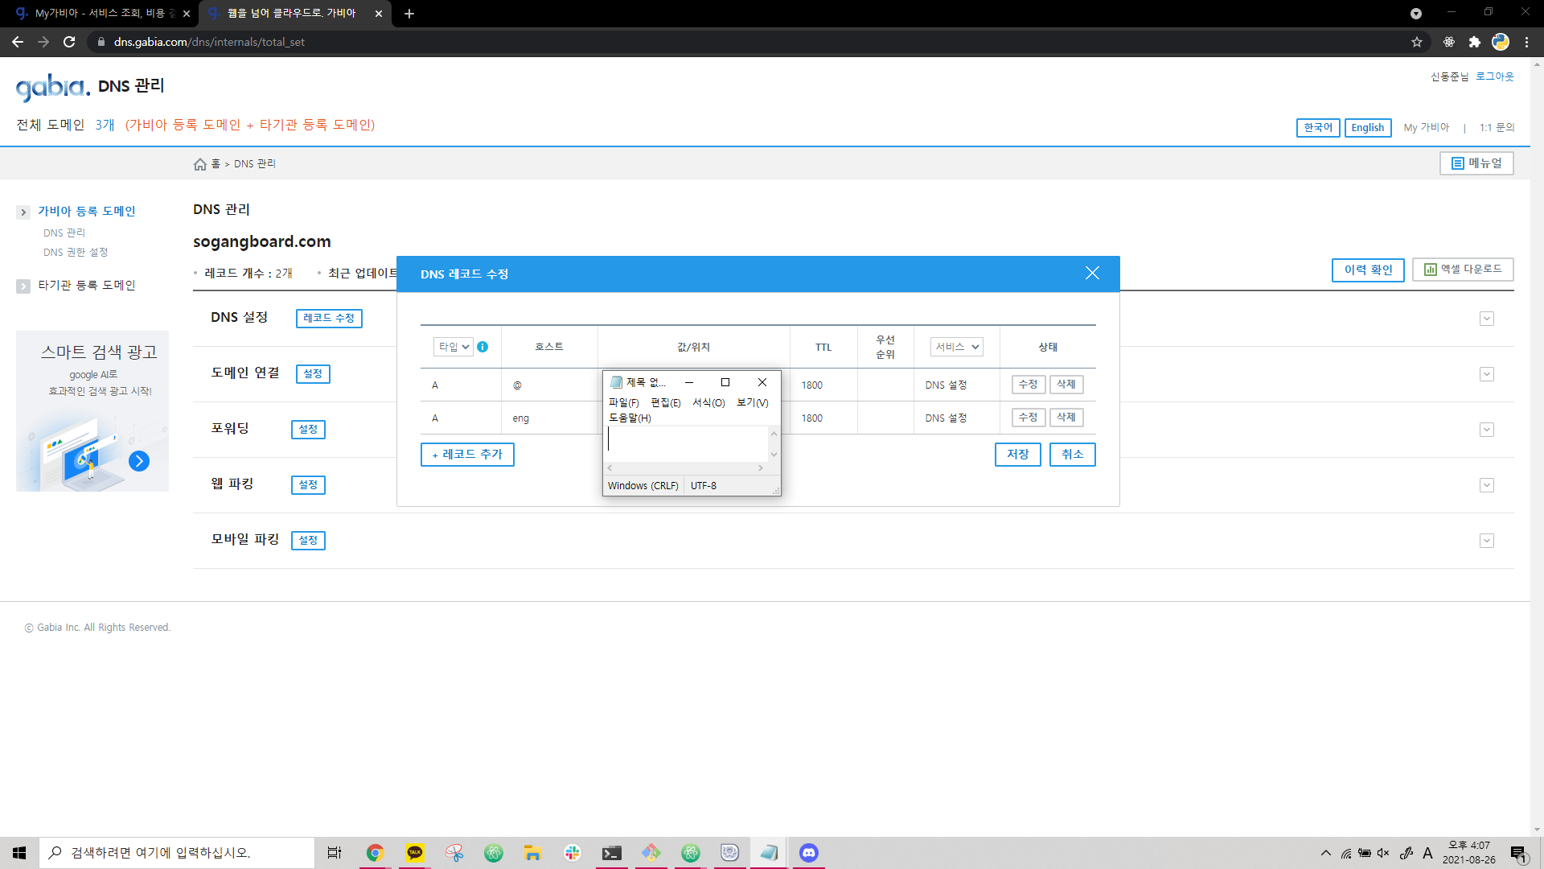Click 저장 button in dialog
Screen dimensions: 1544x869
pyautogui.click(x=1017, y=455)
